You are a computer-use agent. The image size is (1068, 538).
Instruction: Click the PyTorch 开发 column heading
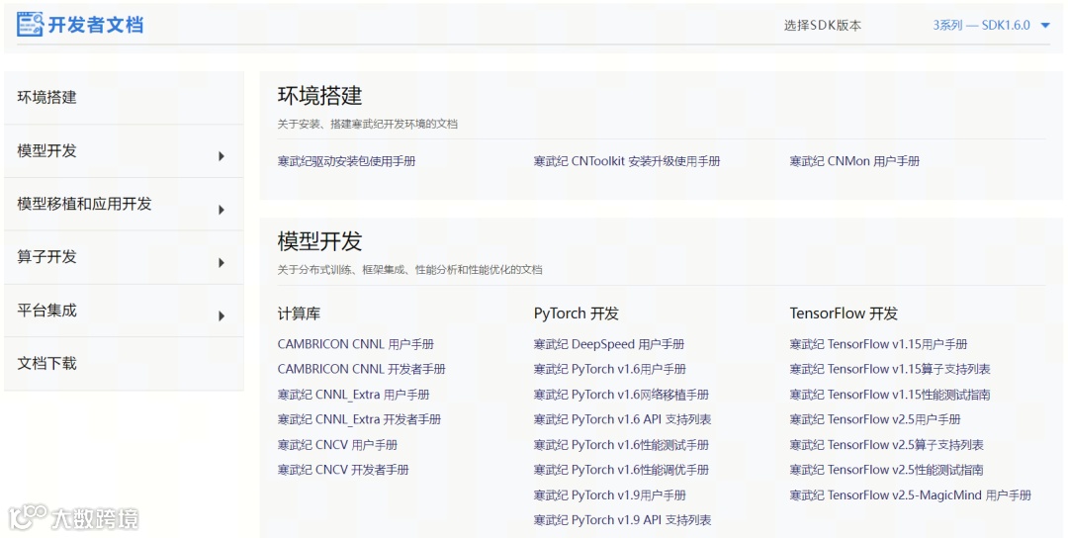[576, 314]
